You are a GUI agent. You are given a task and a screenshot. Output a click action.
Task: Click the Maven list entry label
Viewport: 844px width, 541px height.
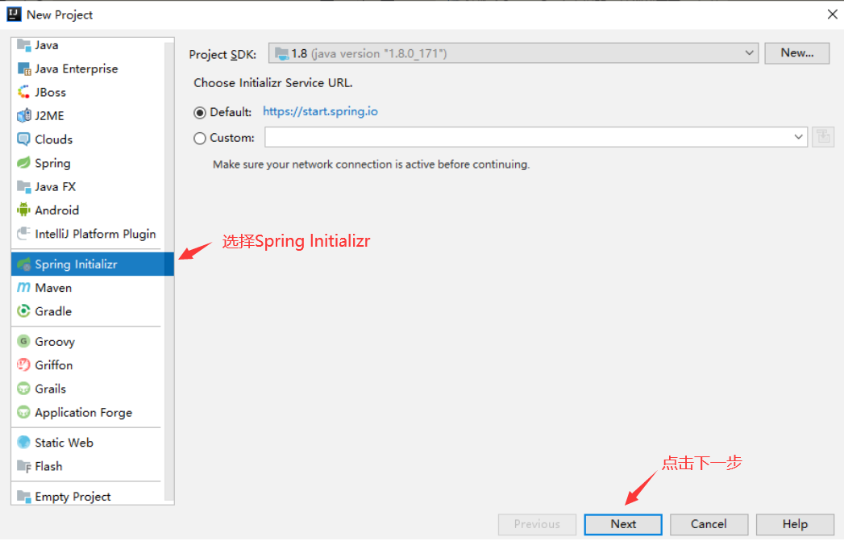click(53, 288)
